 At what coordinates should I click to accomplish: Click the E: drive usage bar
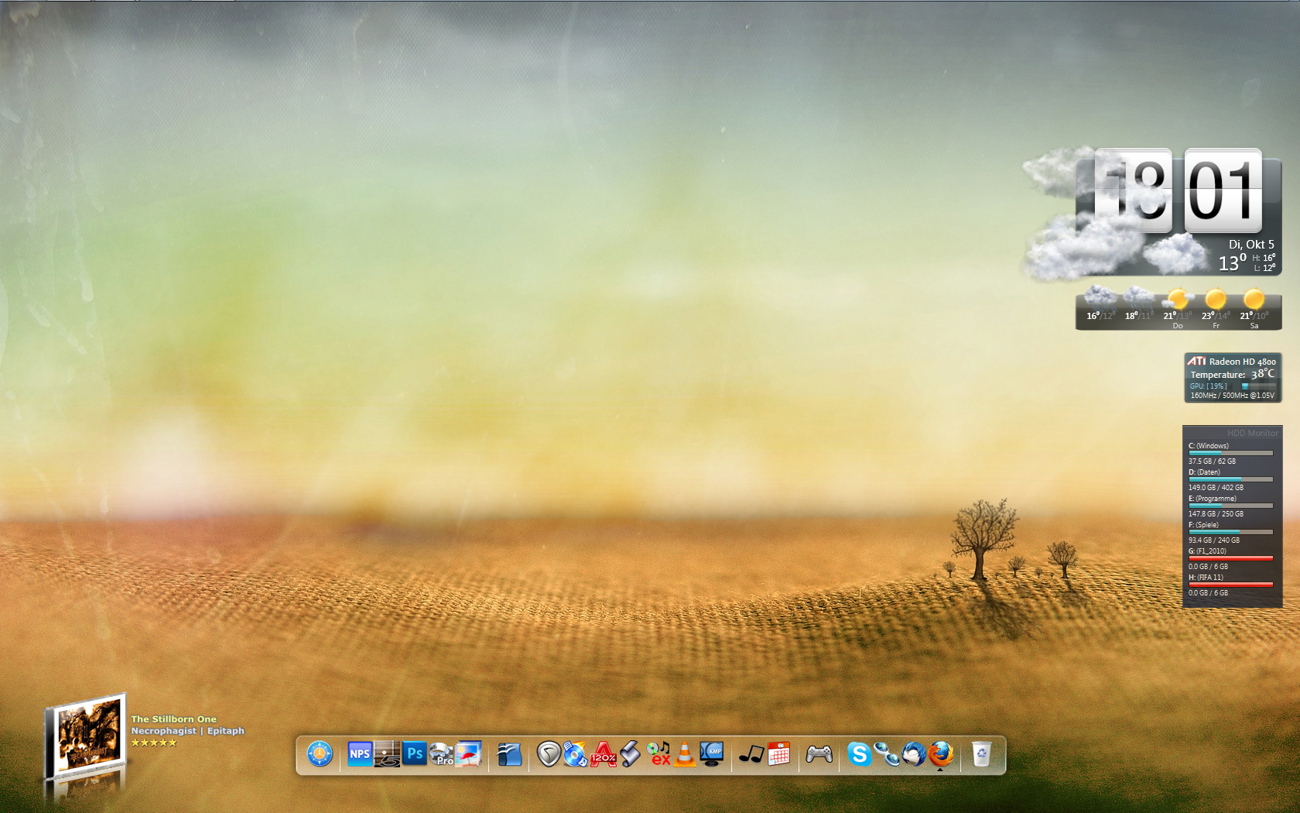[x=1230, y=506]
